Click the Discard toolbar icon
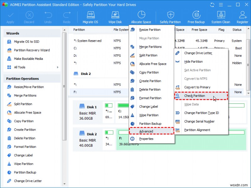 point(29,17)
